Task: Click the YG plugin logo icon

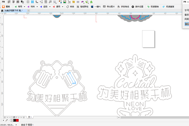Action: pyautogui.click(x=3, y=2)
